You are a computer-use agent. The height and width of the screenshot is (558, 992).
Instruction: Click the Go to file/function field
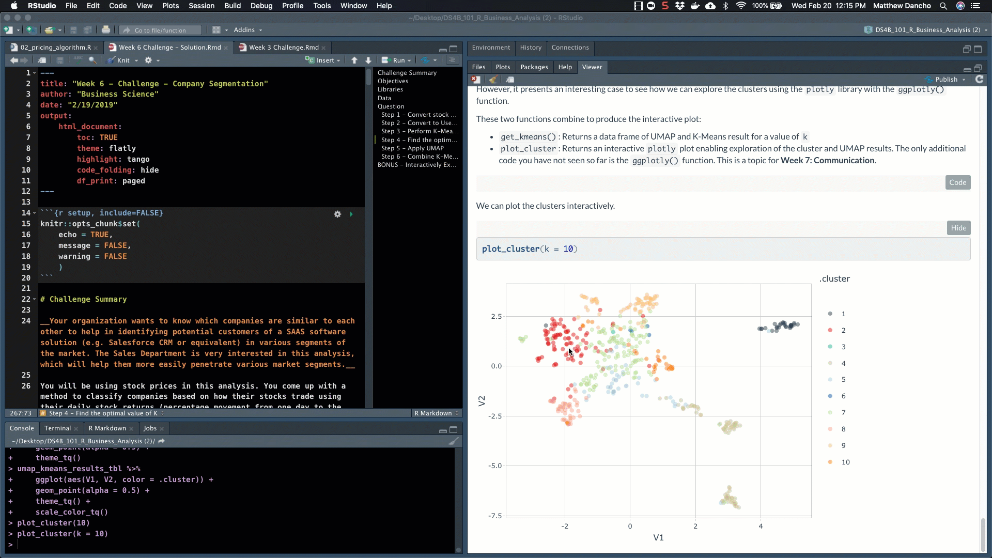160,30
